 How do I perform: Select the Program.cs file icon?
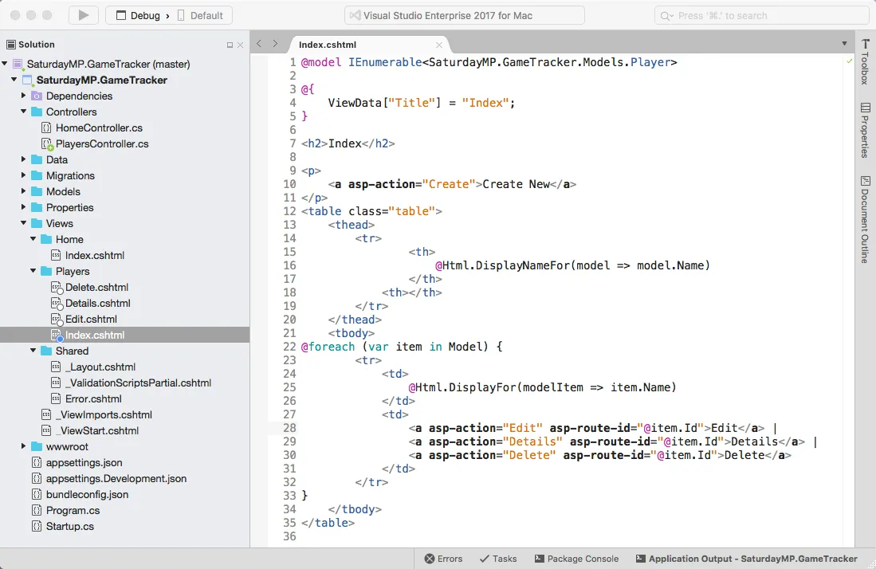tap(37, 510)
